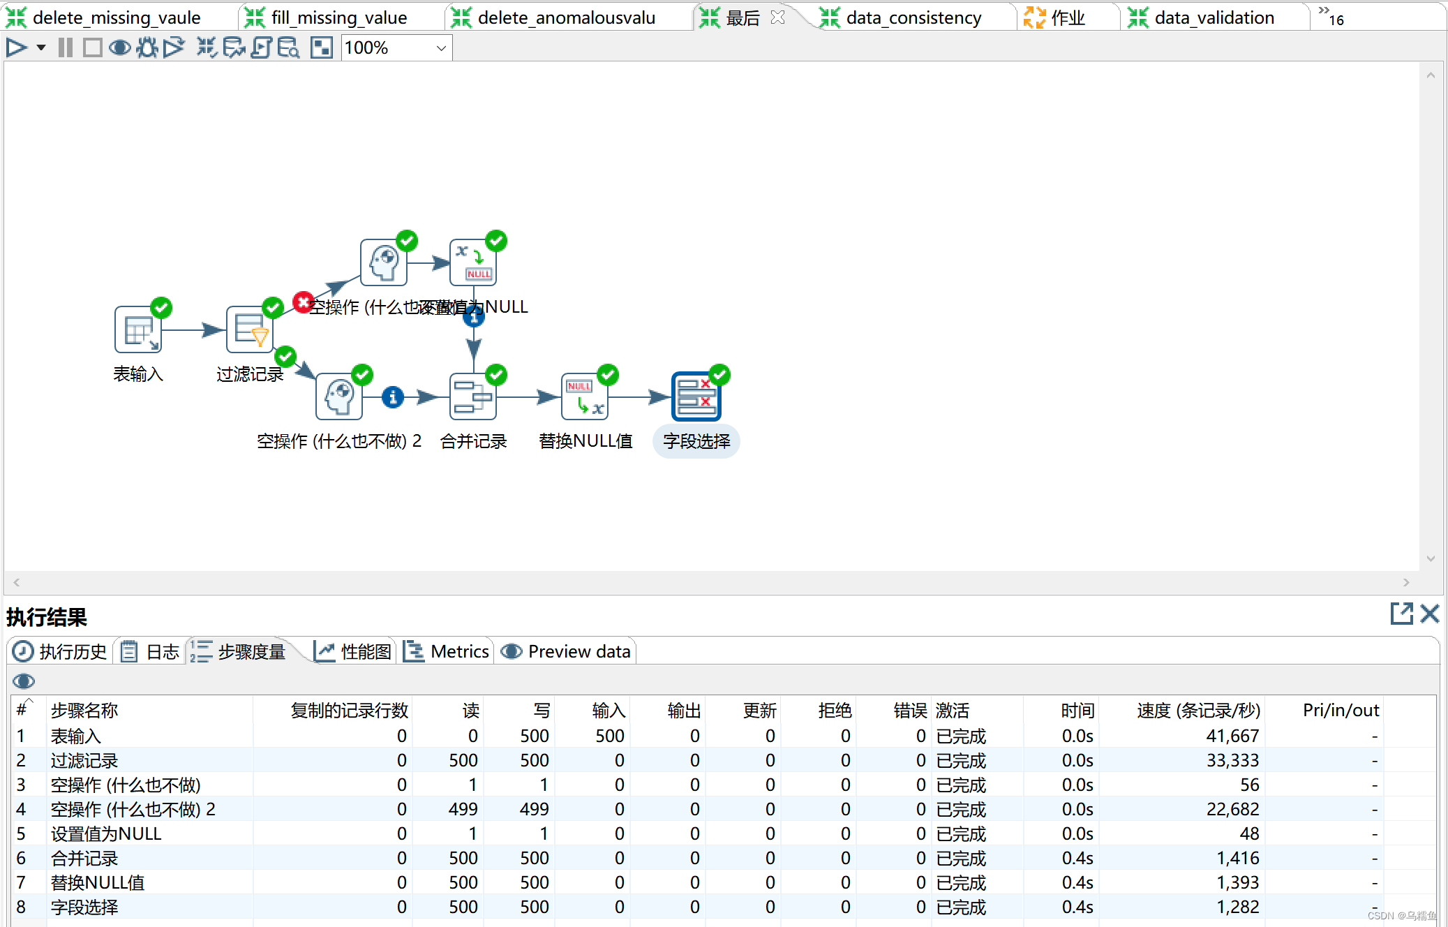Show more hidden tabs marked 16
The image size is (1448, 927).
[x=1331, y=17]
